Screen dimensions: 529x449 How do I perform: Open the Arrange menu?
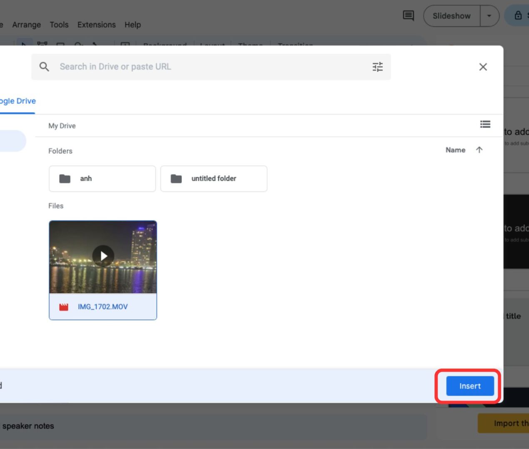[x=27, y=25]
